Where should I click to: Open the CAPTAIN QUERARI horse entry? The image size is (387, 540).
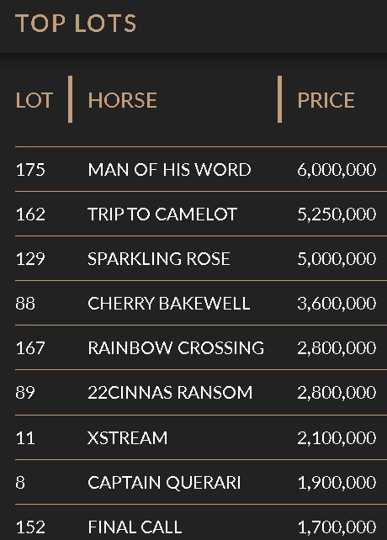pyautogui.click(x=164, y=483)
